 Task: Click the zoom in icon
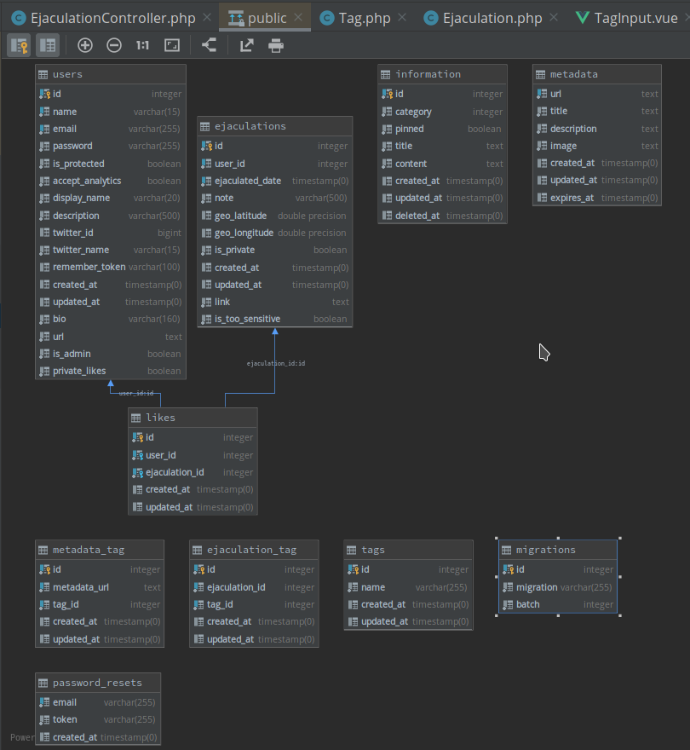click(x=85, y=46)
